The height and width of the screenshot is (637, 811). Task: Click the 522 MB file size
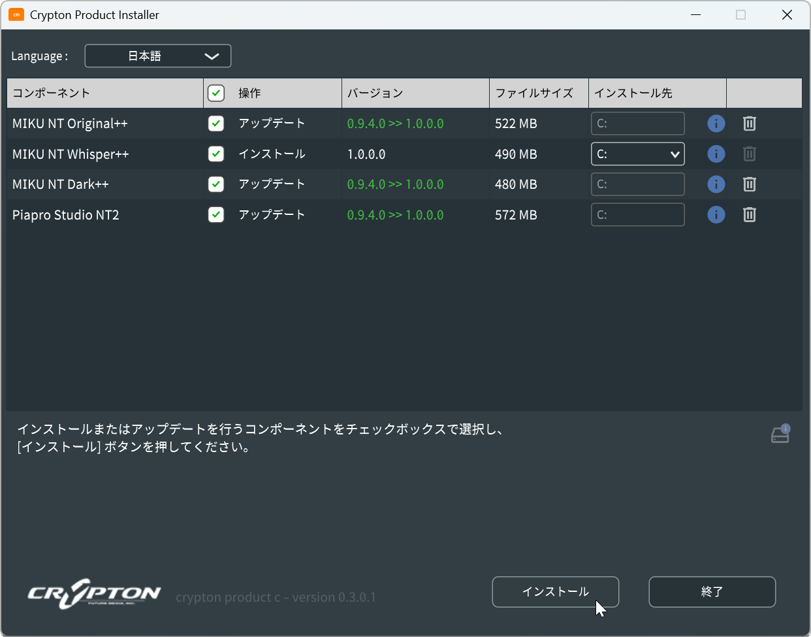(x=516, y=123)
